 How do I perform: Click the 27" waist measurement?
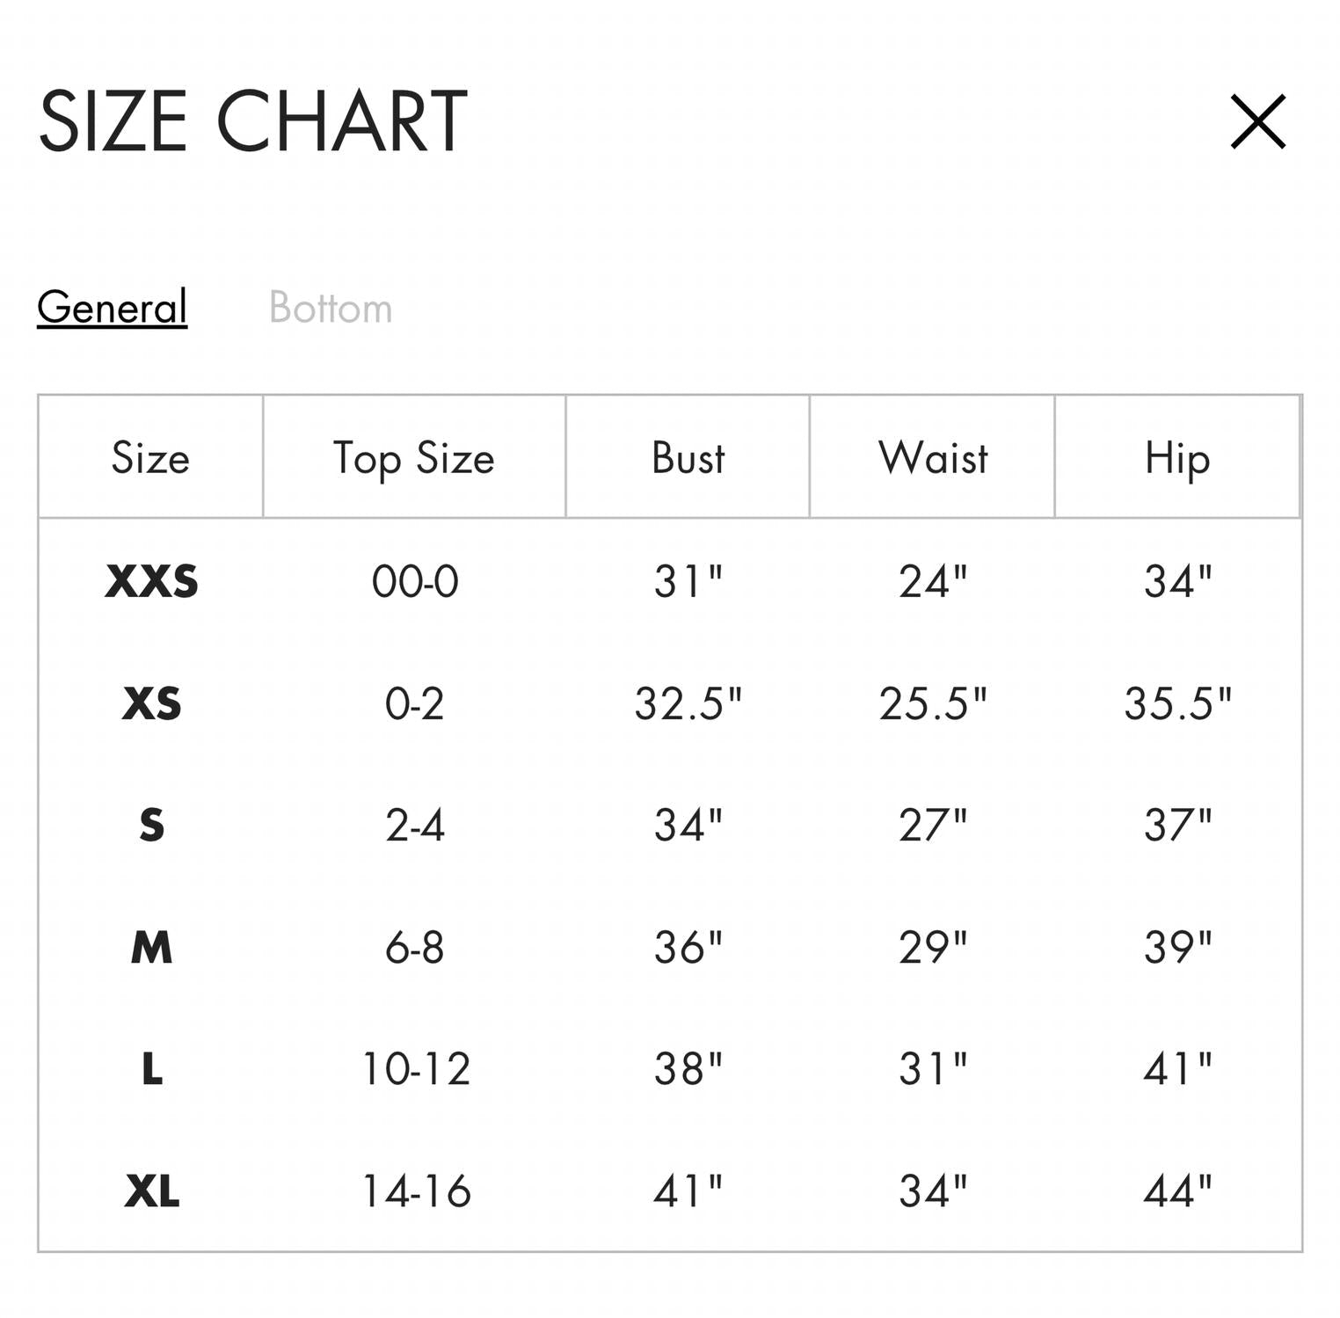coord(933,826)
